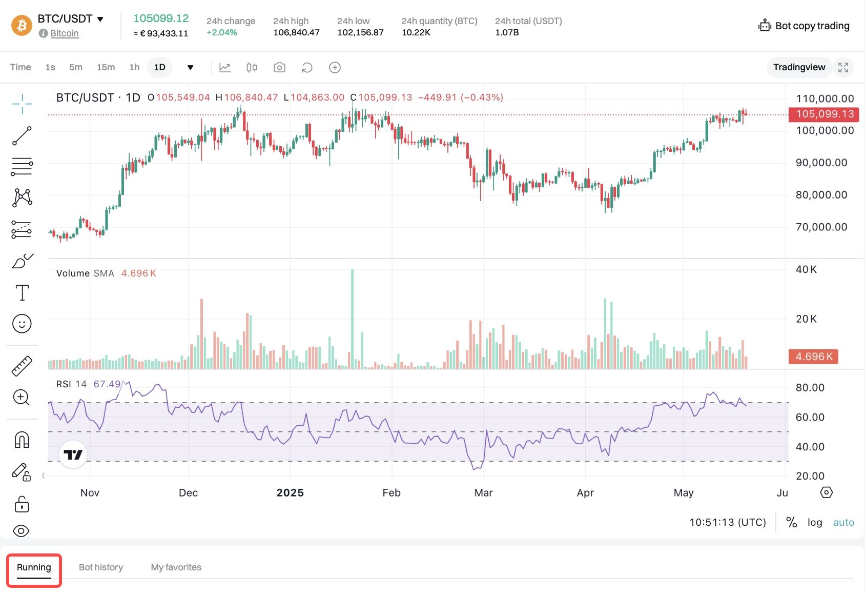This screenshot has width=865, height=594.
Task: Select the 15m timeframe
Action: click(106, 67)
